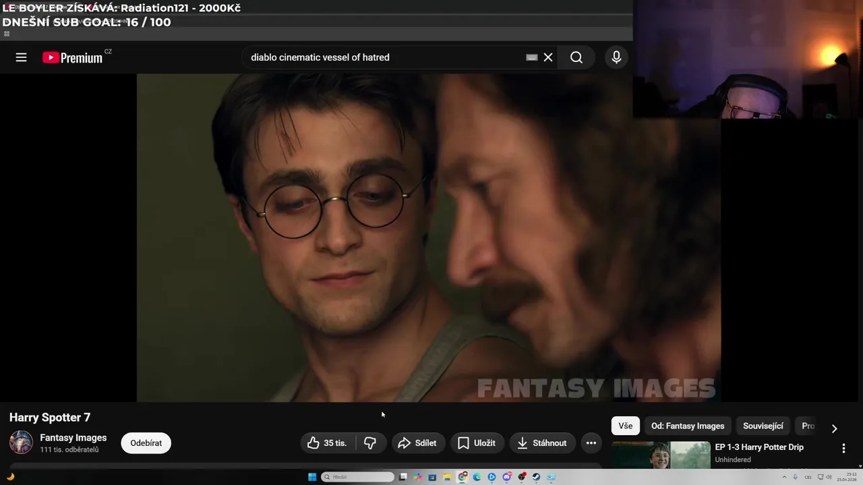Image resolution: width=863 pixels, height=485 pixels.
Task: Expand the system tray hidden icons
Action: point(784,477)
